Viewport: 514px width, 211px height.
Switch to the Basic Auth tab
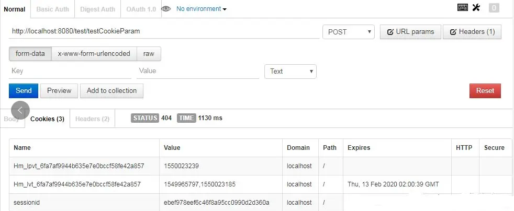coord(52,9)
